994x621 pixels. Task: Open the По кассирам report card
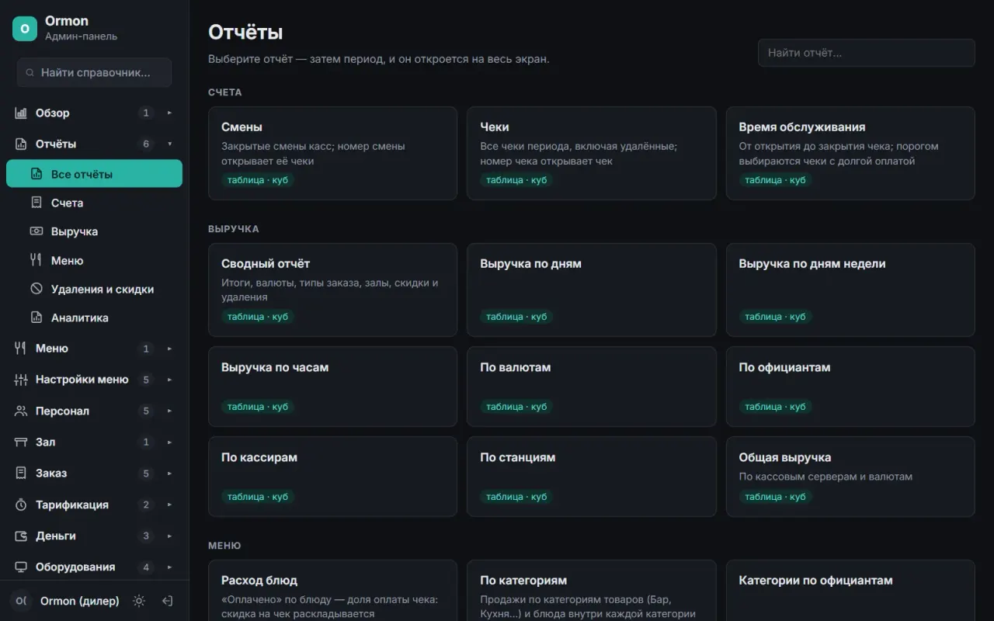(x=332, y=477)
